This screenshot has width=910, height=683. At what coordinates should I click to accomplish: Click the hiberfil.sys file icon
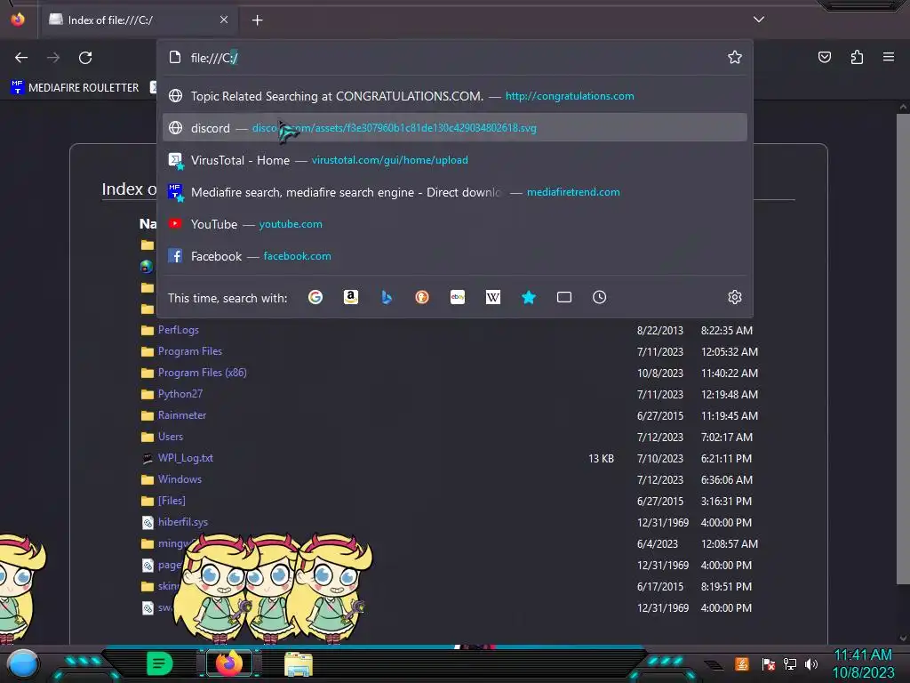coord(148,522)
